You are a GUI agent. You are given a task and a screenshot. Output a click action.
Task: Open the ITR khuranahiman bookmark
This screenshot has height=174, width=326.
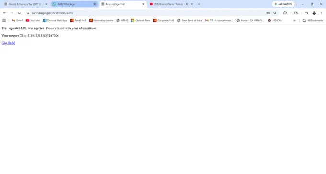pos(219,20)
